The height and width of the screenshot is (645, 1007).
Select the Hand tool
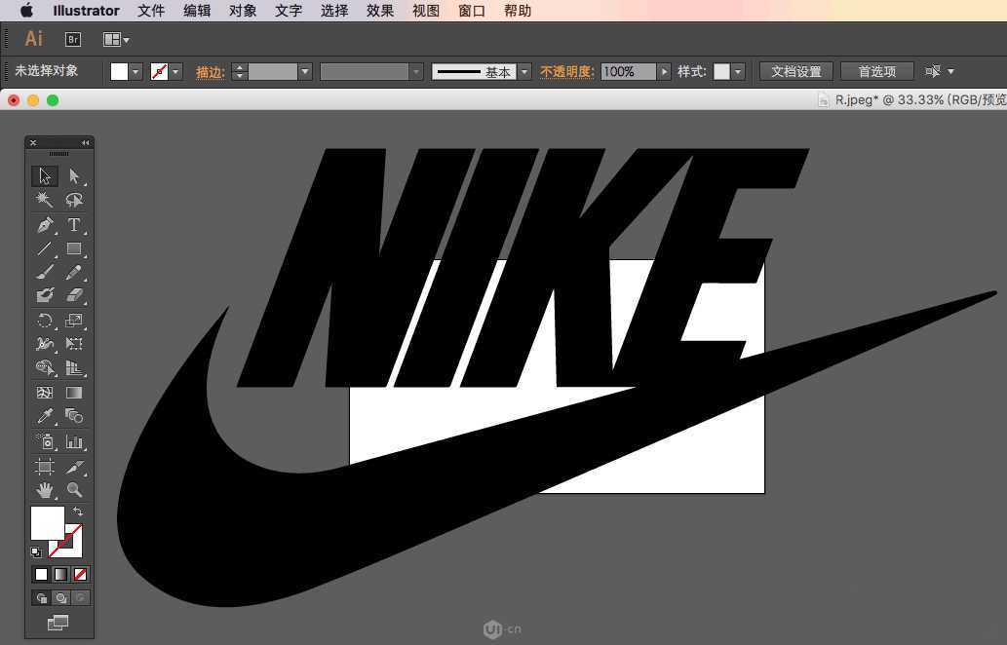point(44,490)
